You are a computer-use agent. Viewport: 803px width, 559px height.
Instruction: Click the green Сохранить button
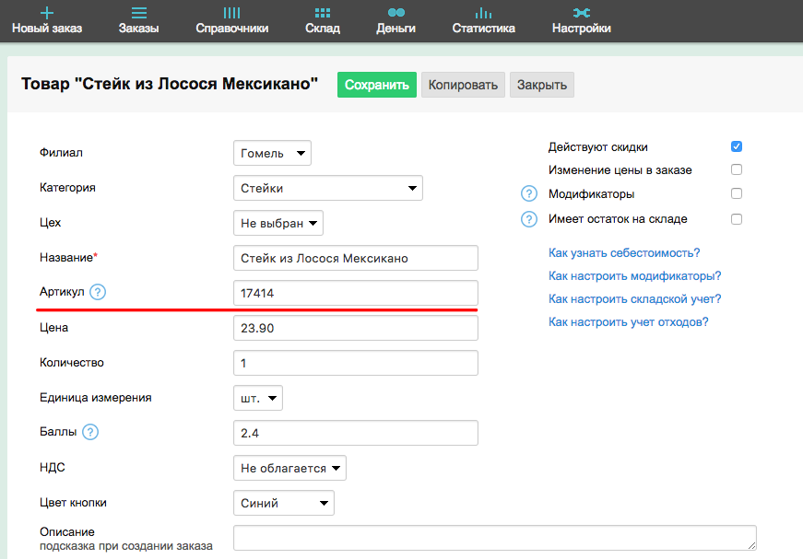click(376, 85)
